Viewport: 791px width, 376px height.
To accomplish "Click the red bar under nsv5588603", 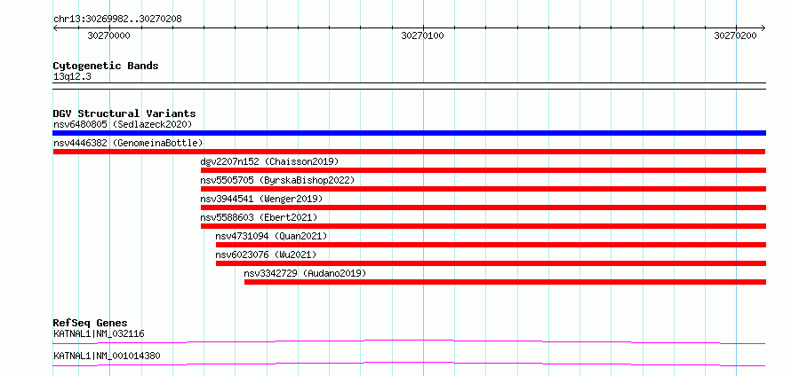I will tap(483, 226).
